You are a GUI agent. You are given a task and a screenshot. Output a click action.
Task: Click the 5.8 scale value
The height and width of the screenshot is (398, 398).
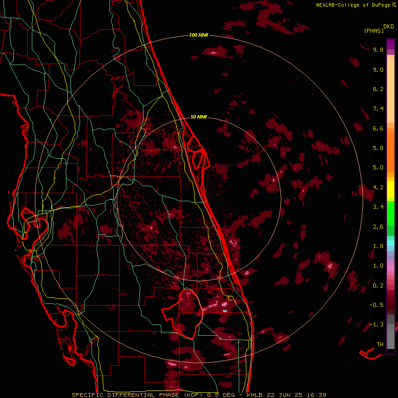(378, 148)
